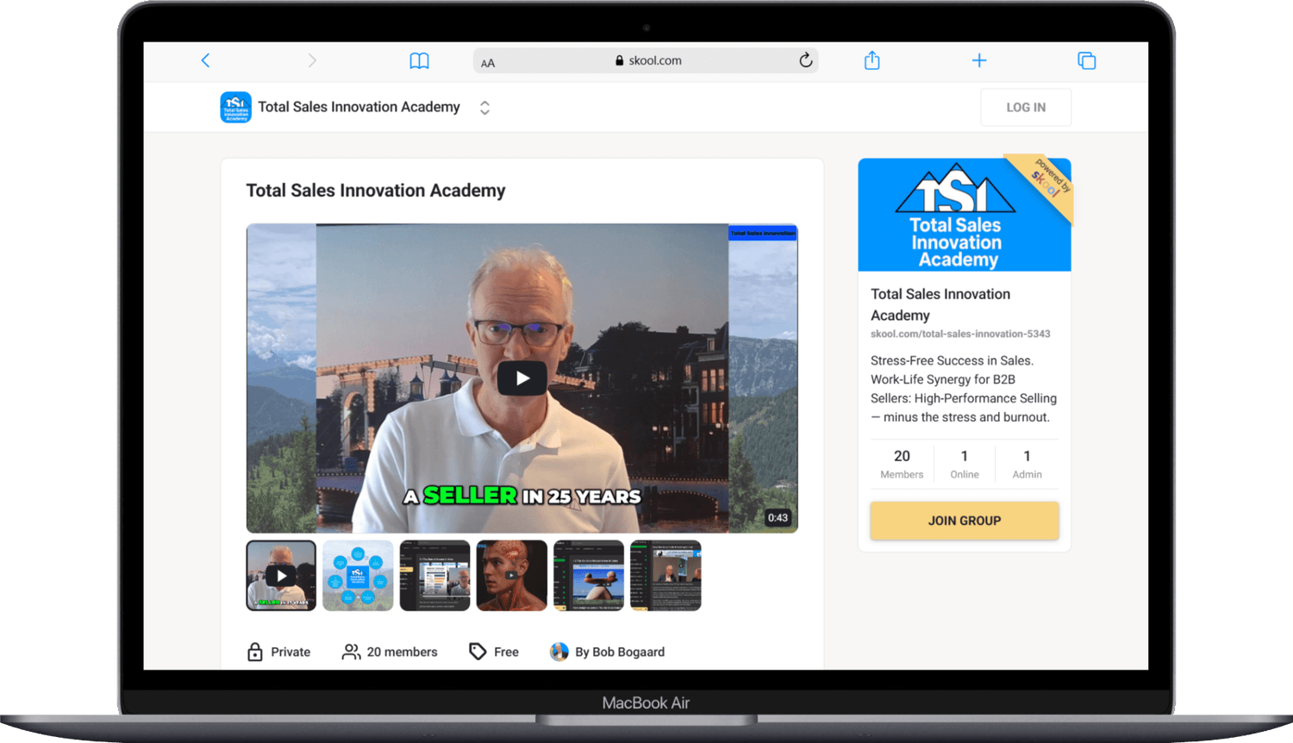1293x743 pixels.
Task: Click the 20 Members stat
Action: click(x=902, y=464)
